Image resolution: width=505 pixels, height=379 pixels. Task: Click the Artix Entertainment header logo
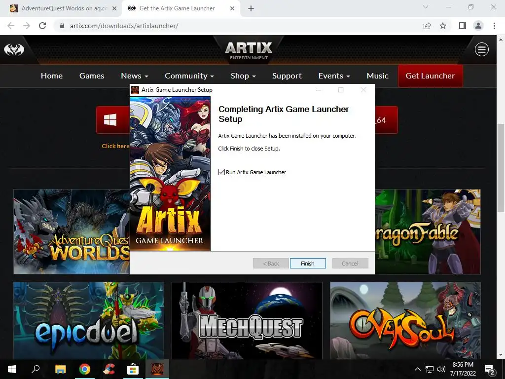click(249, 51)
